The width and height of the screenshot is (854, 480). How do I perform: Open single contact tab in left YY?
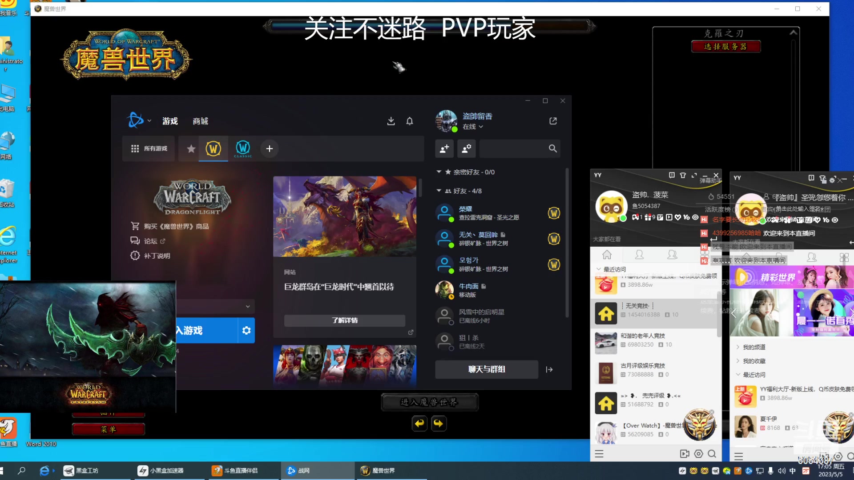[x=639, y=255]
